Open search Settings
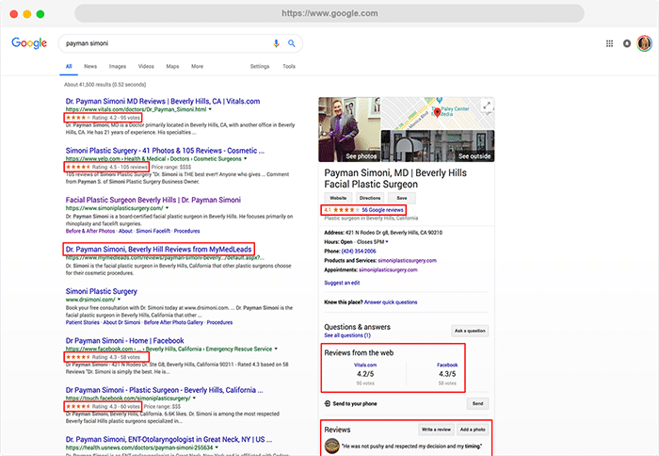Image resolution: width=659 pixels, height=456 pixels. [260, 67]
